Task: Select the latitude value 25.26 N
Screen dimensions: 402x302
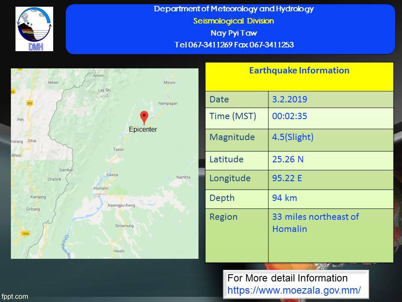Action: 288,159
